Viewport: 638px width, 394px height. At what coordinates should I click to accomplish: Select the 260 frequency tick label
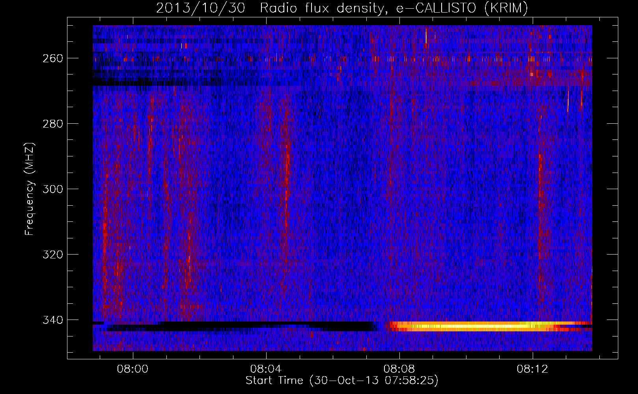(52, 58)
